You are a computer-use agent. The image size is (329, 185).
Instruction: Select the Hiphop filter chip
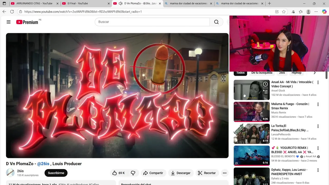click(x=296, y=73)
